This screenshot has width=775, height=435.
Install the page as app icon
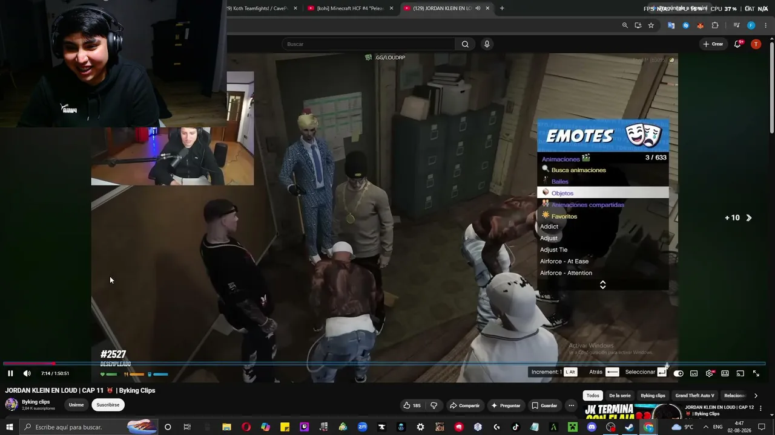638,25
